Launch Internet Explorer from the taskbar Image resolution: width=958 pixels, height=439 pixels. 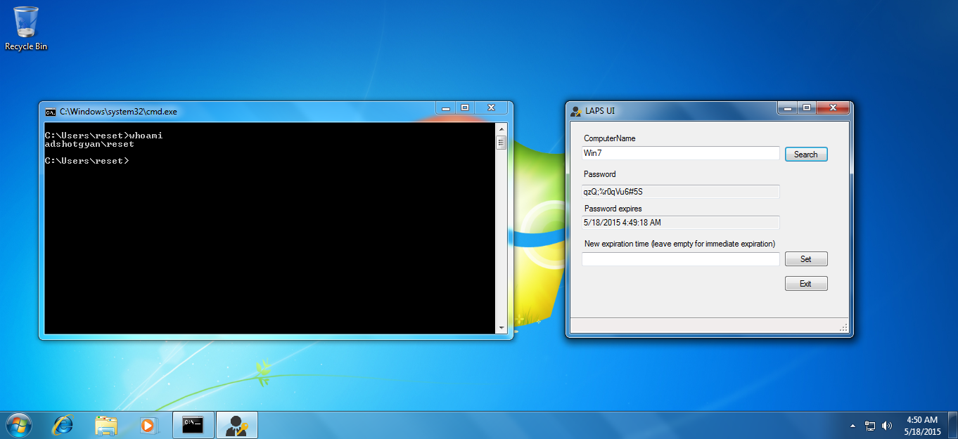(63, 425)
